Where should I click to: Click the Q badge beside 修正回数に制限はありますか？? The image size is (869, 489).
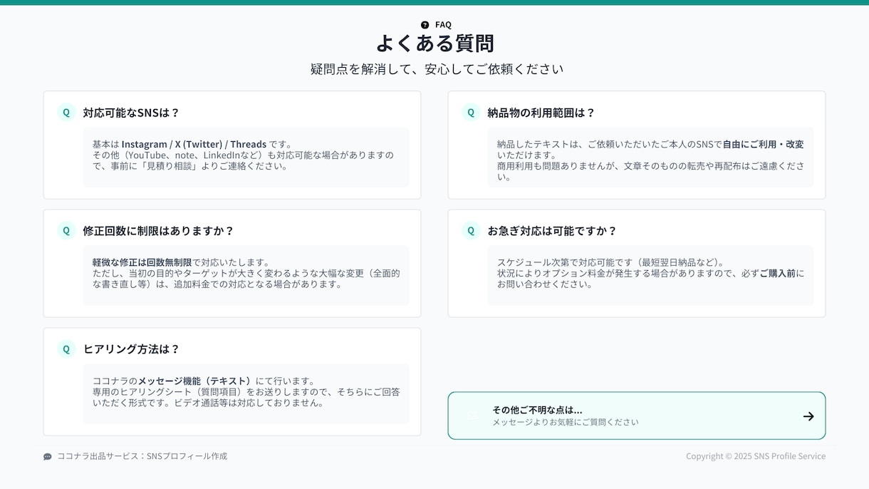click(66, 230)
